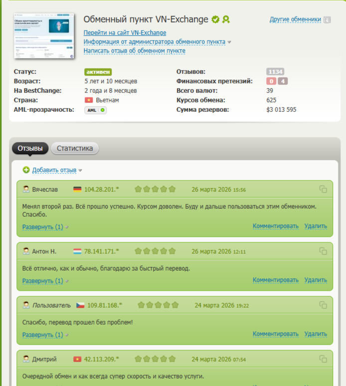346x386 pixels.
Task: Click the star rating in Вячеслав's review
Action: tap(155, 189)
